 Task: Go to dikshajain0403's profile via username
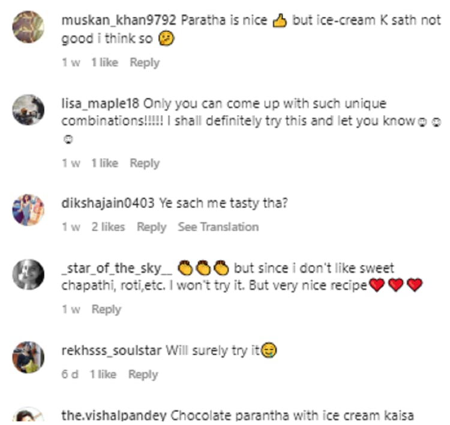pos(108,203)
